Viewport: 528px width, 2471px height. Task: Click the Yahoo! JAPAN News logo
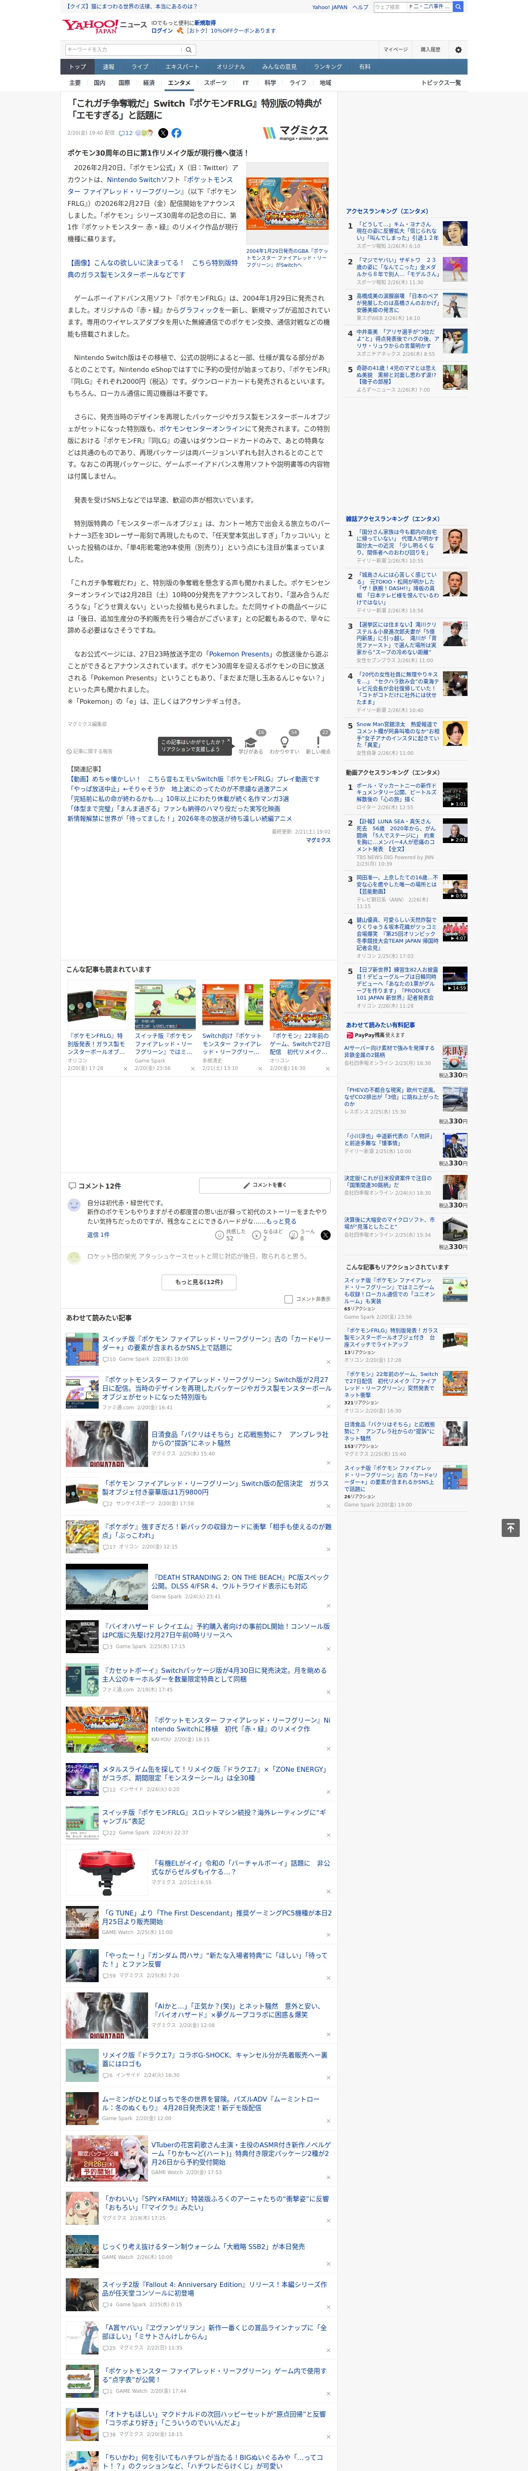[x=104, y=26]
